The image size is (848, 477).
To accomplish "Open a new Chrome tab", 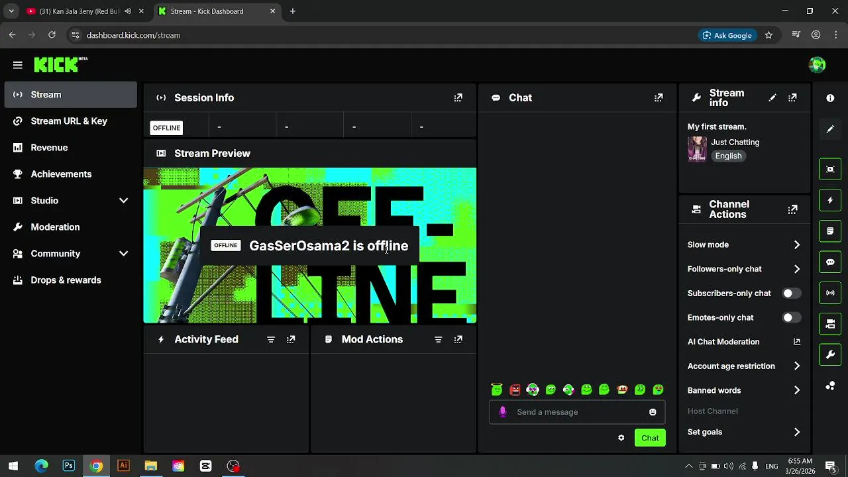I will 293,11.
